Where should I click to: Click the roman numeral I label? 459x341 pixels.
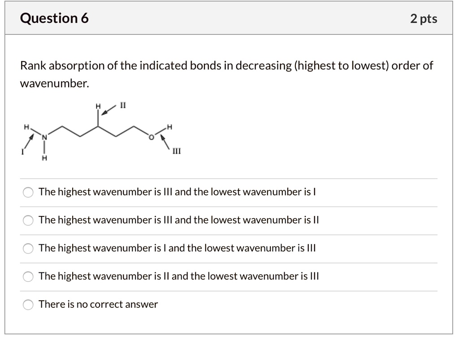point(22,151)
